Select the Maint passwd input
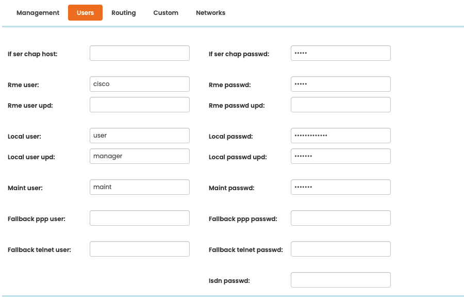 [341, 187]
